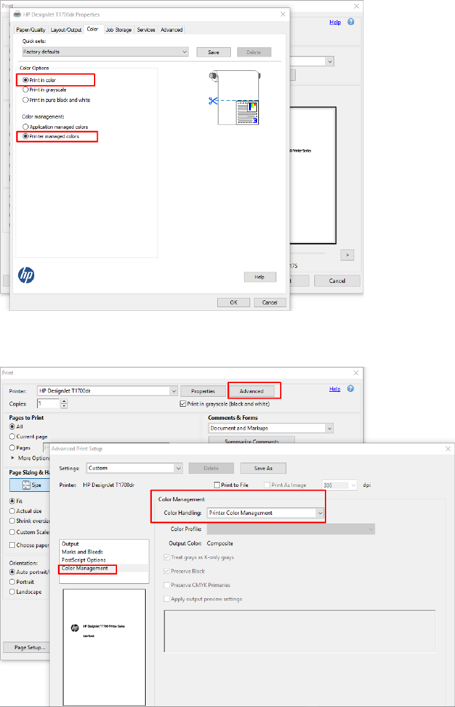
Task: Select Application managed colors
Action: click(x=55, y=127)
